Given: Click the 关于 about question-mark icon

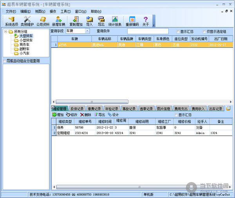Looking at the screenshot, I should (x=146, y=21).
